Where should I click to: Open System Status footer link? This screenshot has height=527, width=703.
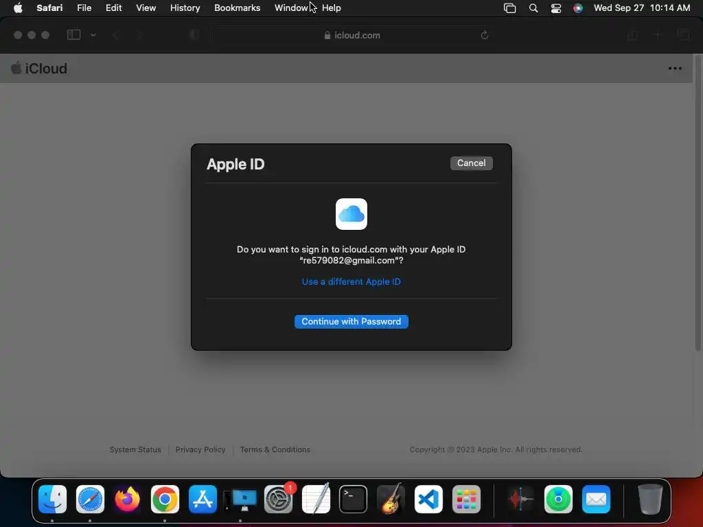pyautogui.click(x=135, y=449)
